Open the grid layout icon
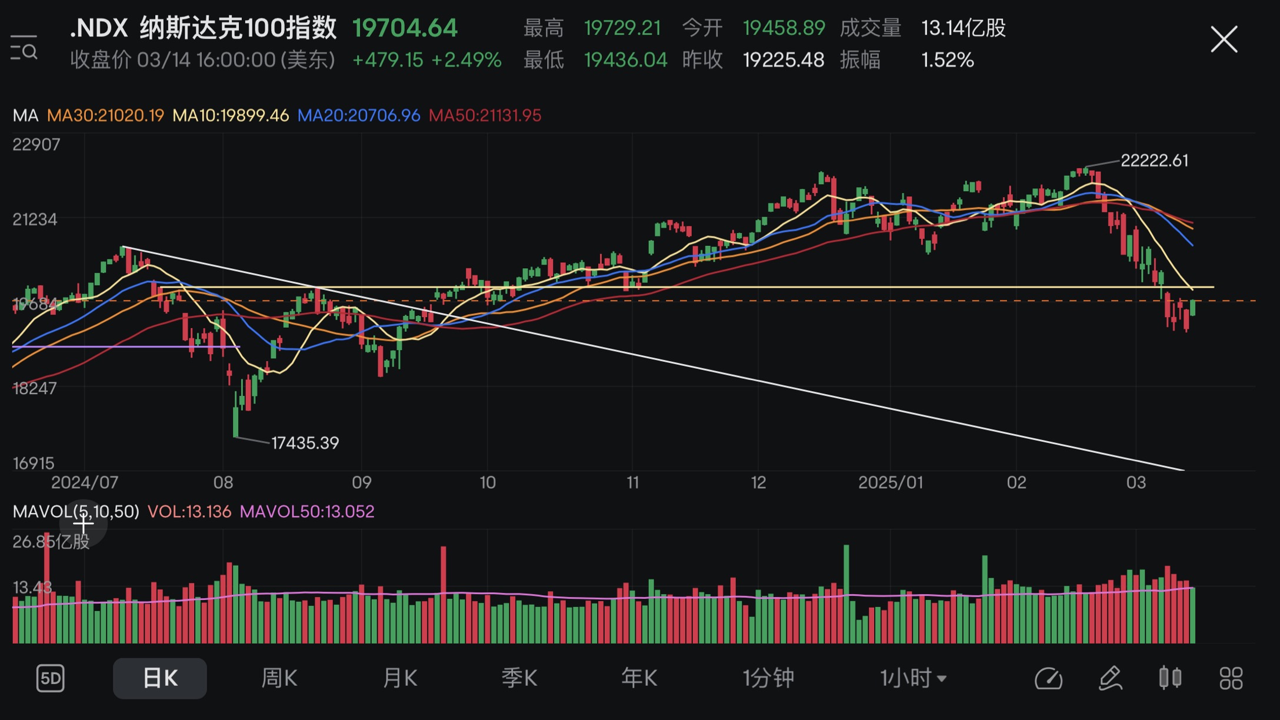This screenshot has width=1280, height=720. tap(1231, 678)
